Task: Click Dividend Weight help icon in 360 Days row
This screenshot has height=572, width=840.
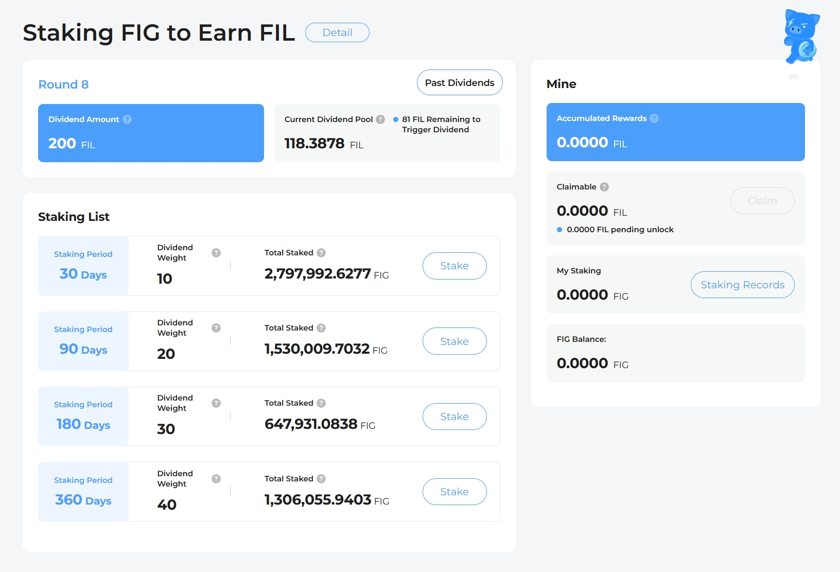Action: pos(216,479)
